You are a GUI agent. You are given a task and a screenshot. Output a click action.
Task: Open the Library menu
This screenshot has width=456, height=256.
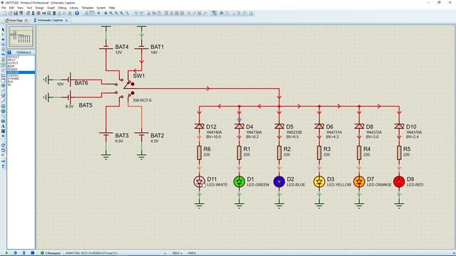[x=74, y=8]
